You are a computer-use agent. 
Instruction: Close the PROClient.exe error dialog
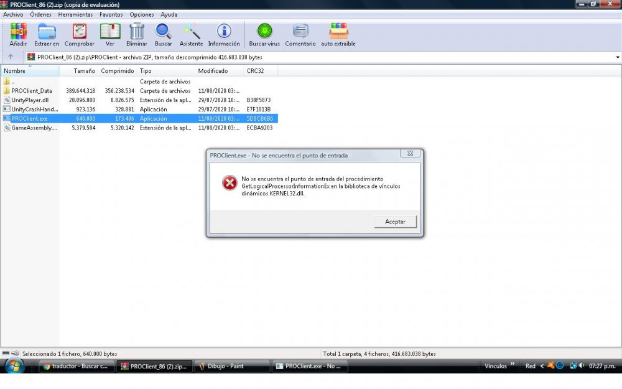point(410,153)
